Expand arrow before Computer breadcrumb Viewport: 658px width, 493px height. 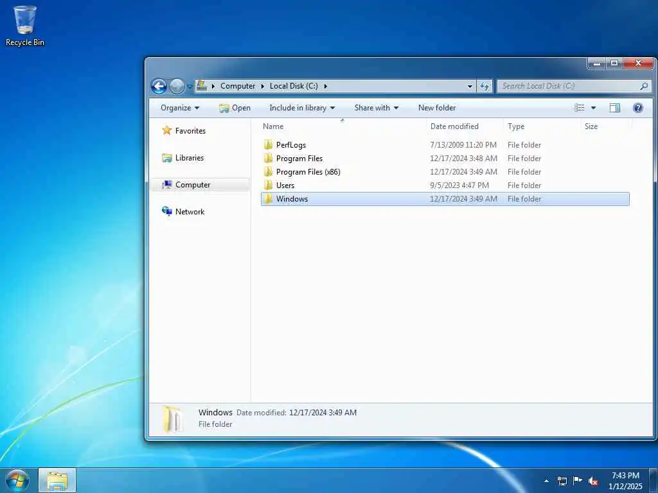coord(213,86)
